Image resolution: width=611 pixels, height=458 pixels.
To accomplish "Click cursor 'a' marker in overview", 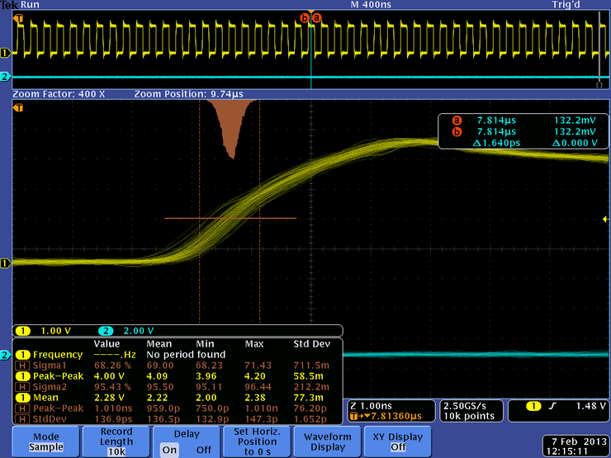I will [317, 18].
